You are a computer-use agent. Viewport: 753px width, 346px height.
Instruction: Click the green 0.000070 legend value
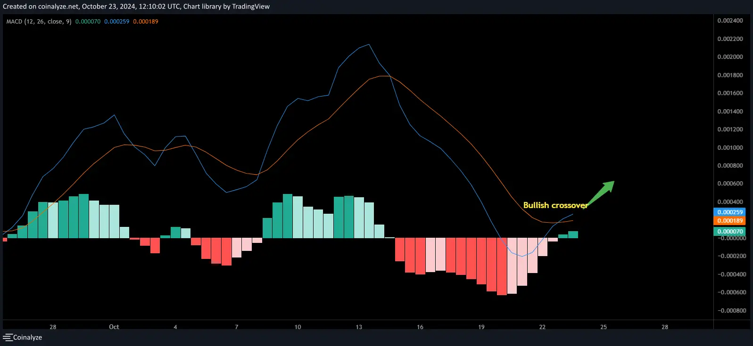pyautogui.click(x=88, y=22)
